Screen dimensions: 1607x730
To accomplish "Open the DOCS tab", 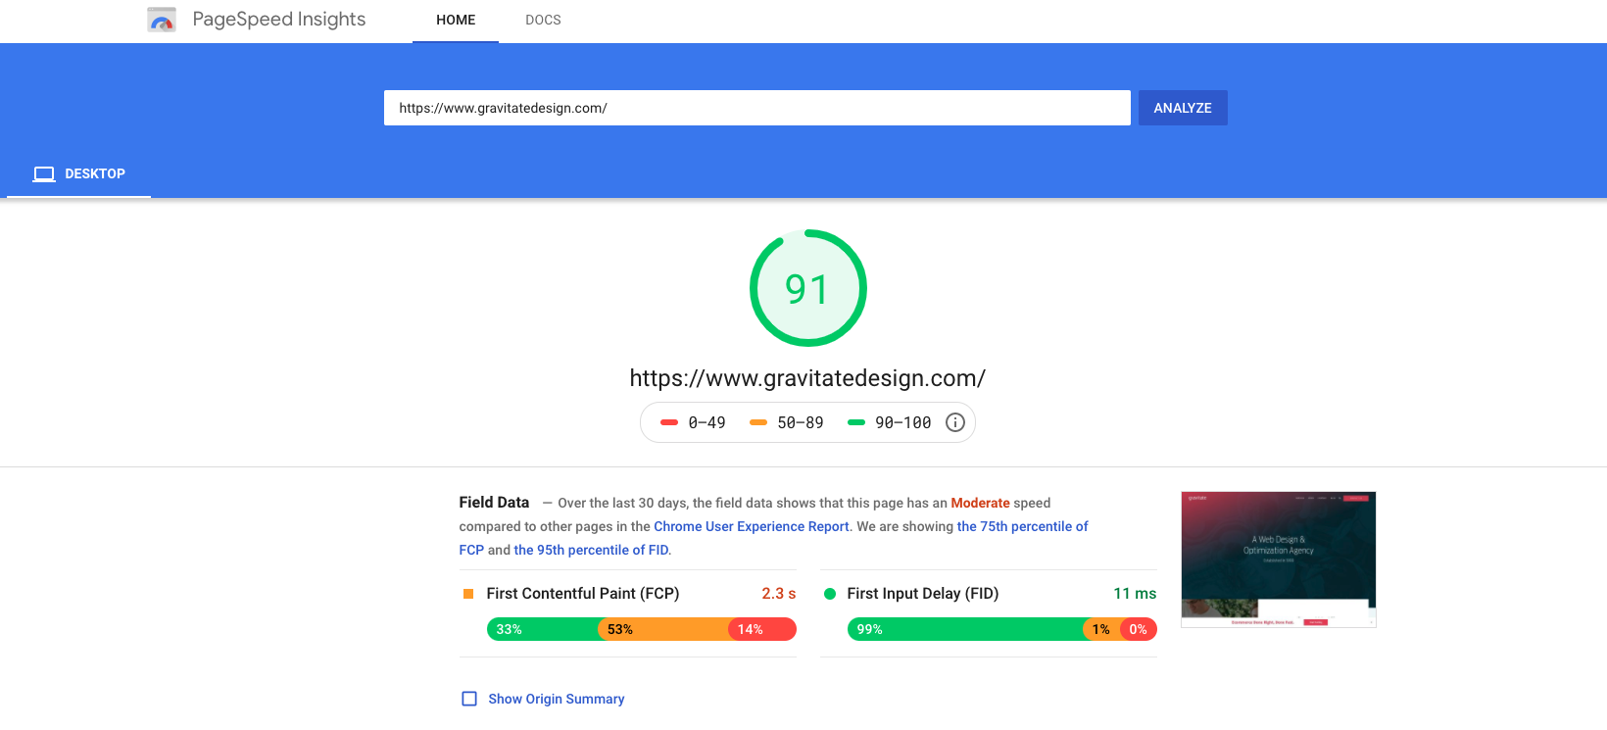I will click(x=543, y=21).
